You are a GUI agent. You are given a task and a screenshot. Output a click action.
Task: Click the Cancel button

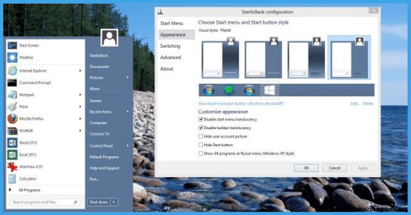(335, 168)
